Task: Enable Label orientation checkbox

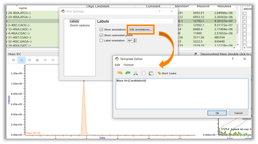Action: click(x=101, y=41)
